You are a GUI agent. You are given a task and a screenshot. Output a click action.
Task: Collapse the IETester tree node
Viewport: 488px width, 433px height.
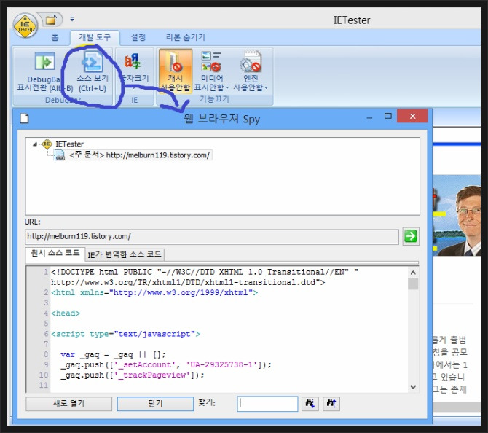pyautogui.click(x=34, y=144)
